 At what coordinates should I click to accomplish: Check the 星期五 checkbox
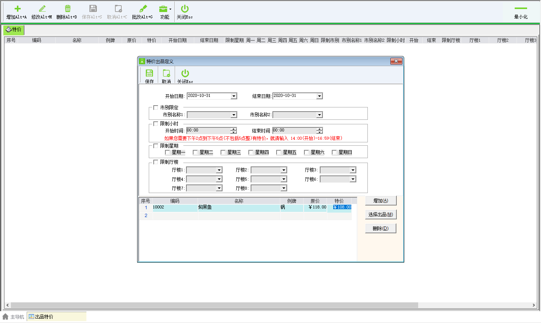point(279,152)
